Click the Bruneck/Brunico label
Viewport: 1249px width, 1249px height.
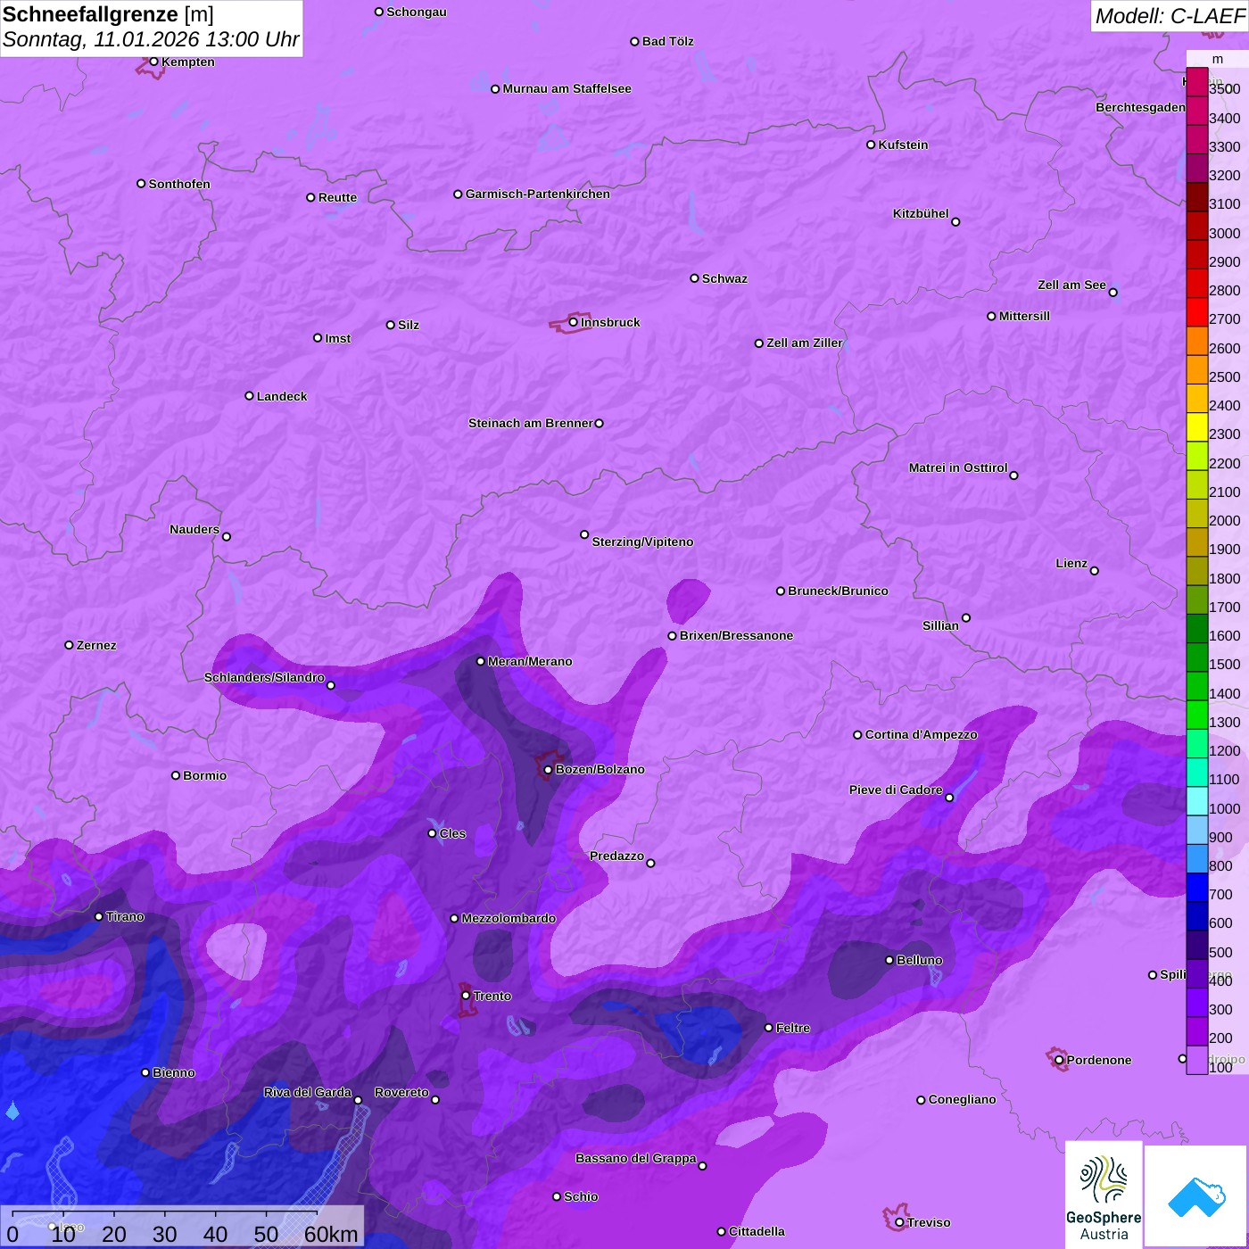[838, 591]
